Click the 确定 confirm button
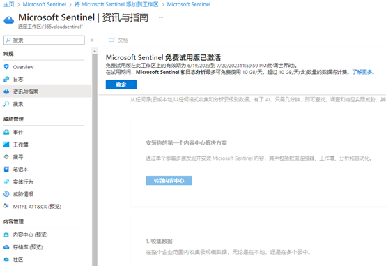This screenshot has width=386, height=266. pyautogui.click(x=121, y=84)
